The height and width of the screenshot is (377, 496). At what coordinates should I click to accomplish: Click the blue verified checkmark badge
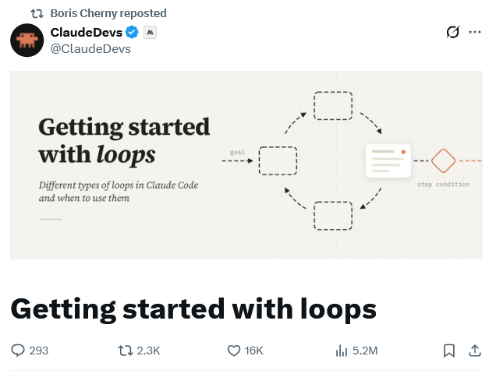click(132, 32)
